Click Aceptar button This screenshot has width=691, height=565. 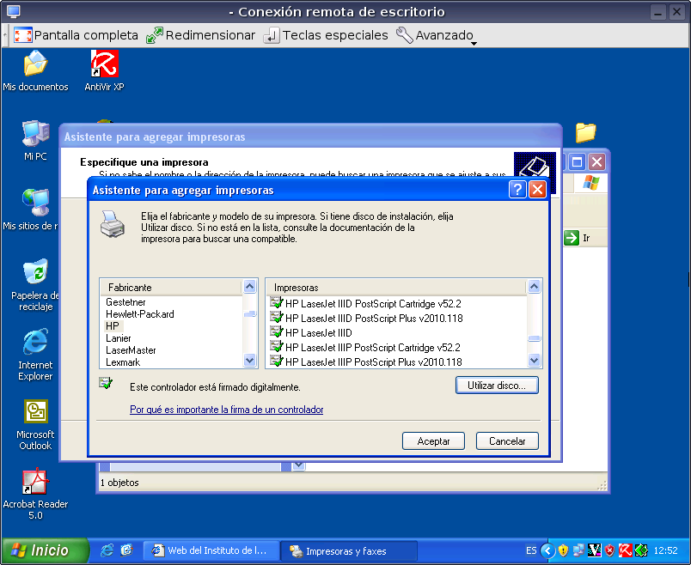point(433,440)
